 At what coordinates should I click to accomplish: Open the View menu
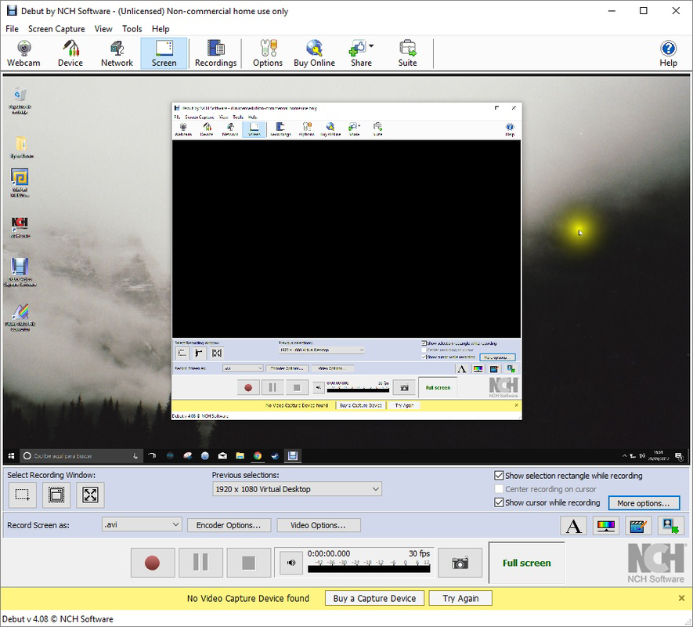click(x=103, y=29)
